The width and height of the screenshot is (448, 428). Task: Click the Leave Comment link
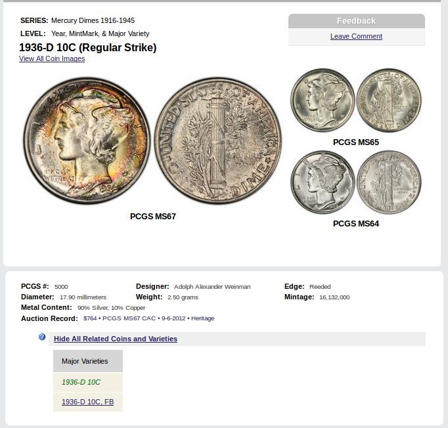click(356, 36)
